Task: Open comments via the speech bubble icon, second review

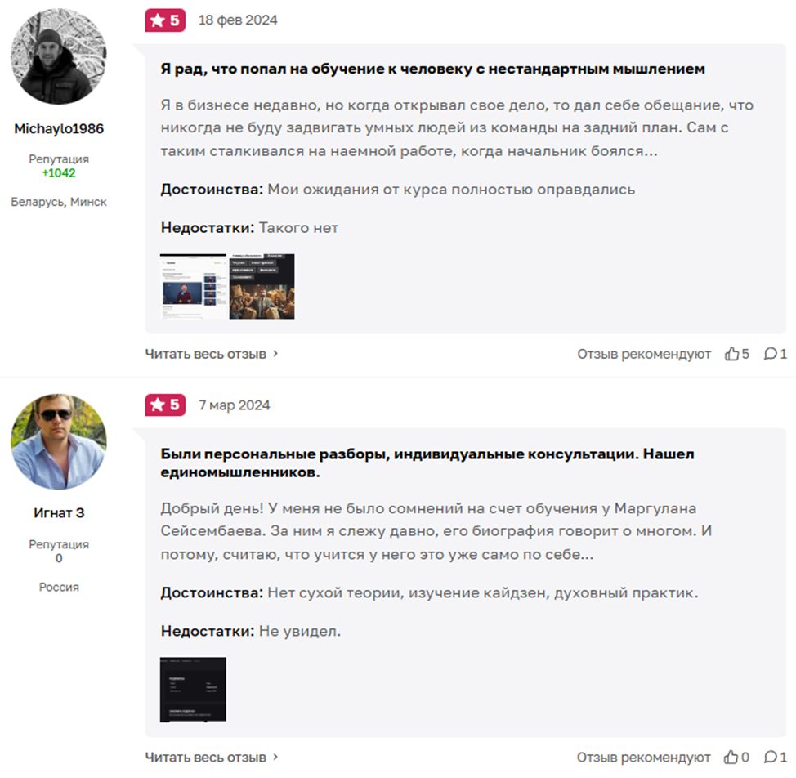Action: (x=770, y=756)
